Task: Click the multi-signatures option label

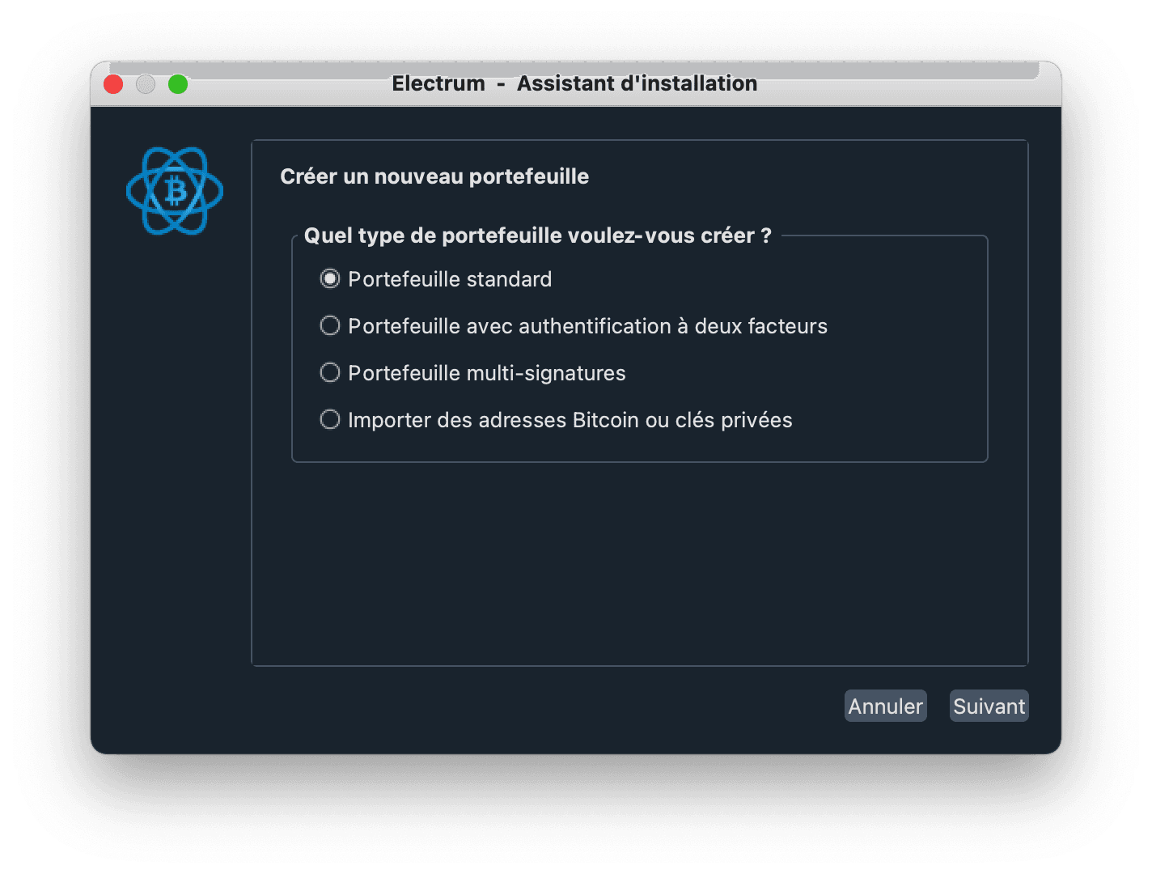Action: 485,372
